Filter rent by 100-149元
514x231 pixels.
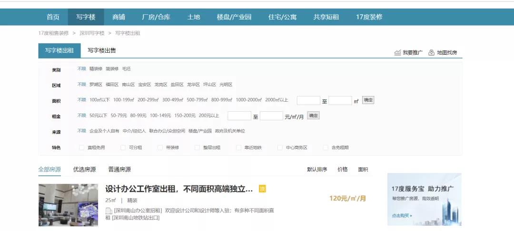[160, 116]
